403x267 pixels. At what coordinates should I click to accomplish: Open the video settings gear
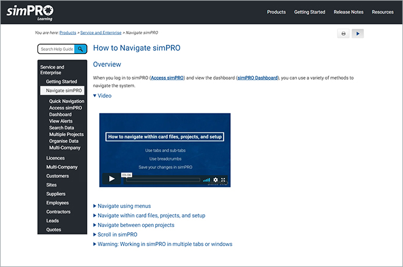pos(216,180)
